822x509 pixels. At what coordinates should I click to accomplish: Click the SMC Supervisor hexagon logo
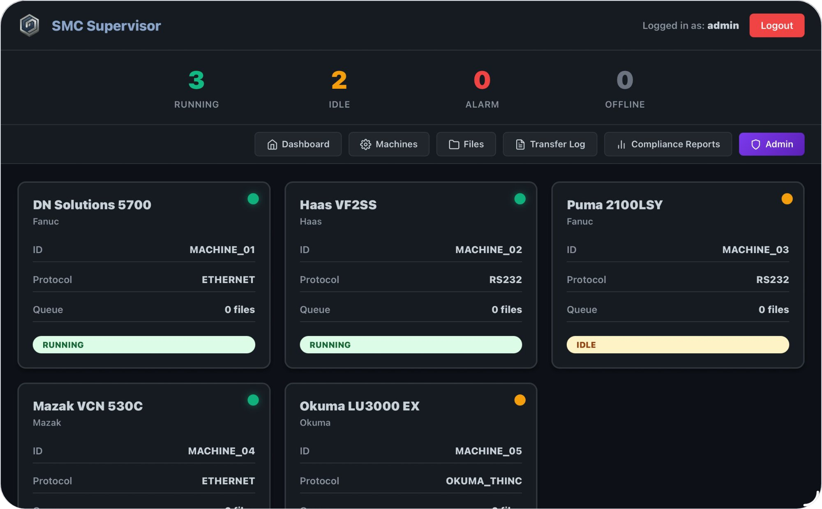tap(29, 25)
